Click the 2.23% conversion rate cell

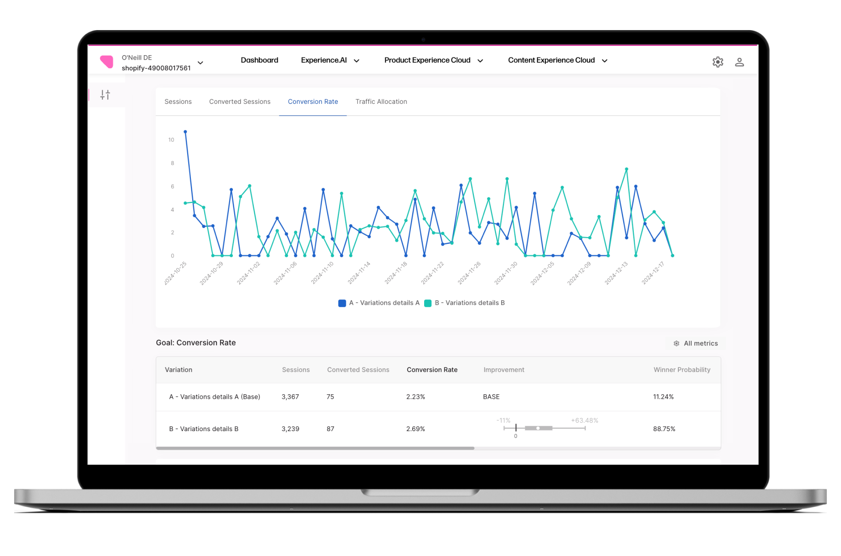[415, 397]
